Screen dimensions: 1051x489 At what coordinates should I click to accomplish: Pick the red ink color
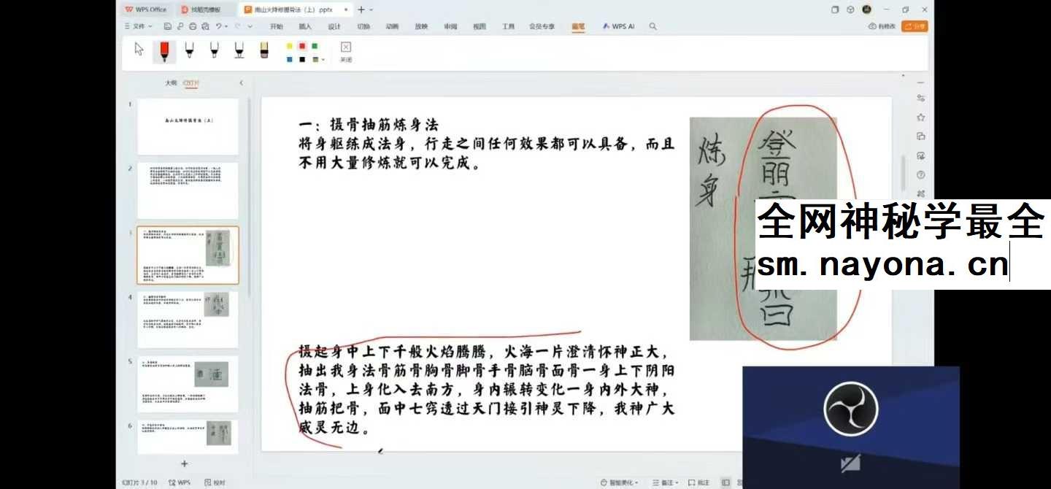click(302, 46)
